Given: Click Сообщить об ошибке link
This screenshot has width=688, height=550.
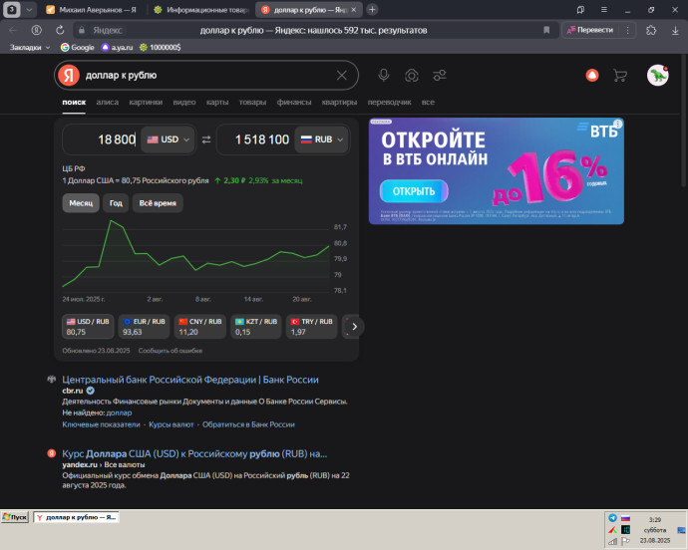Looking at the screenshot, I should click(x=171, y=351).
